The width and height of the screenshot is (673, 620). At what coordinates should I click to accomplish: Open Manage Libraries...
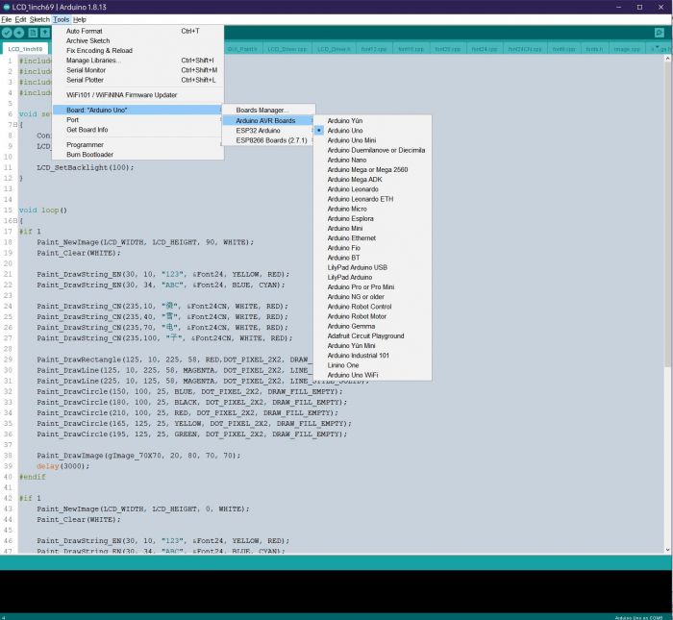coord(137,60)
